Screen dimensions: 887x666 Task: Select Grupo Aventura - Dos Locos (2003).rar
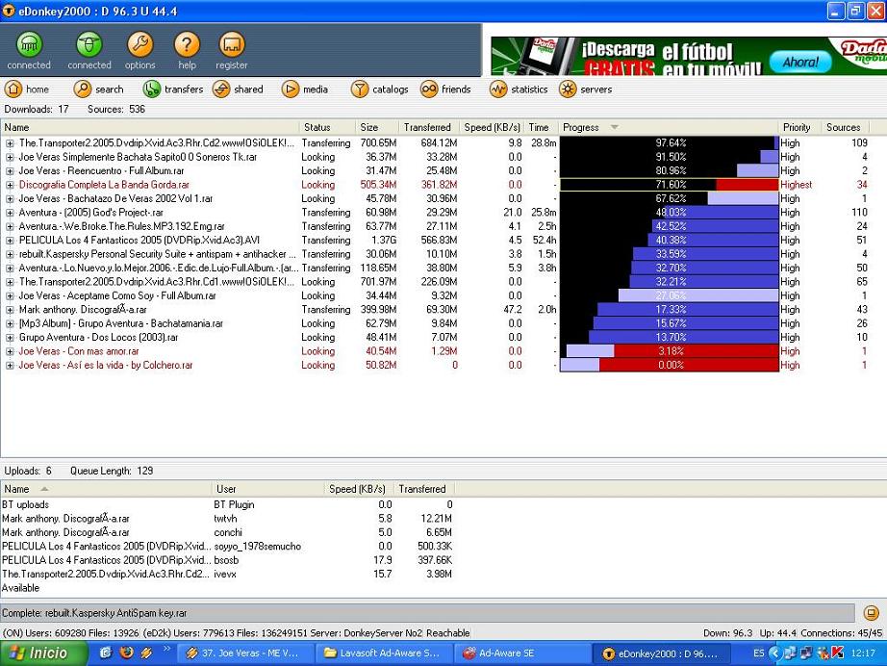click(98, 337)
